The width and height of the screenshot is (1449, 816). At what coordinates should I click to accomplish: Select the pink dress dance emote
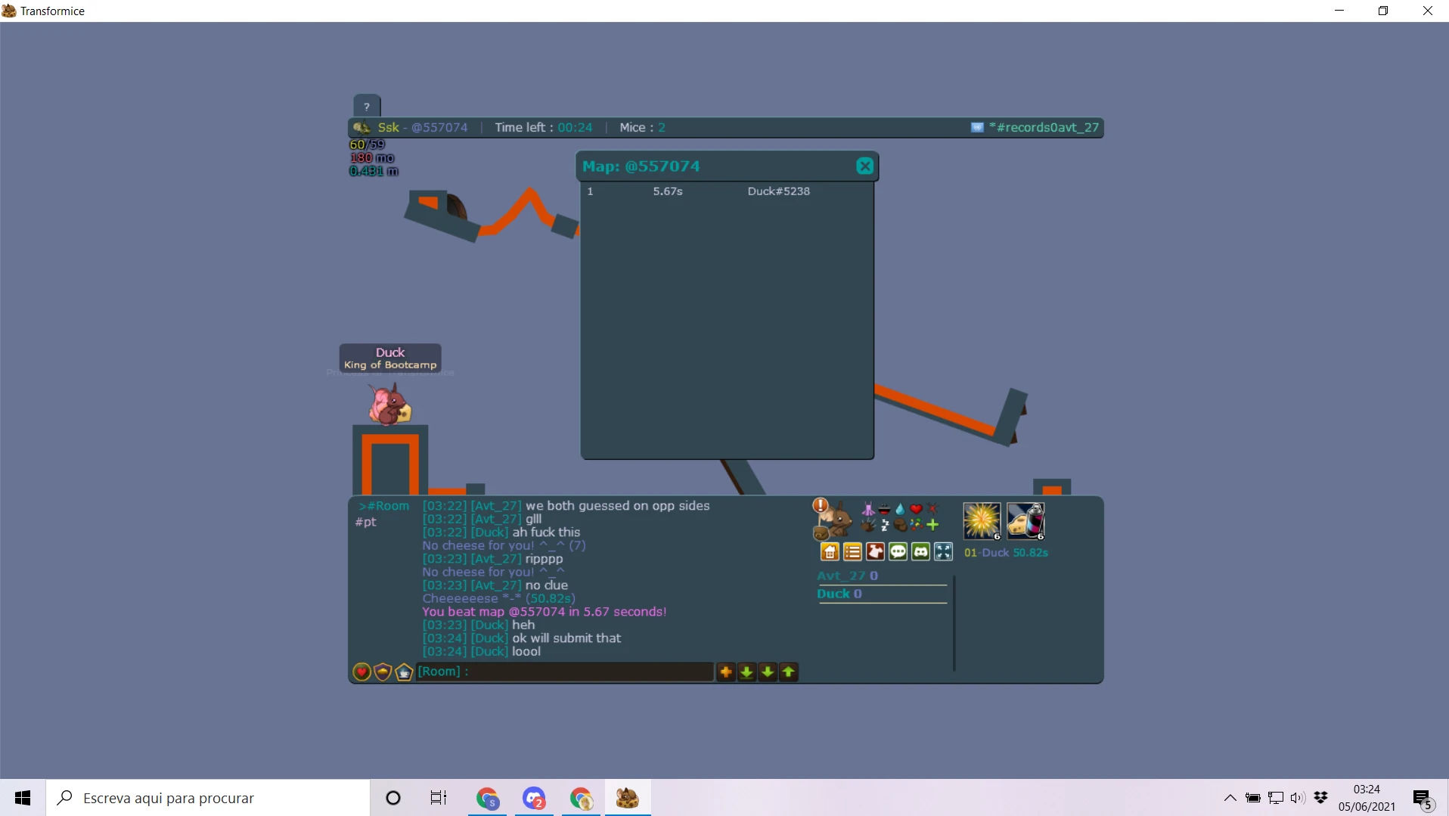[868, 509]
